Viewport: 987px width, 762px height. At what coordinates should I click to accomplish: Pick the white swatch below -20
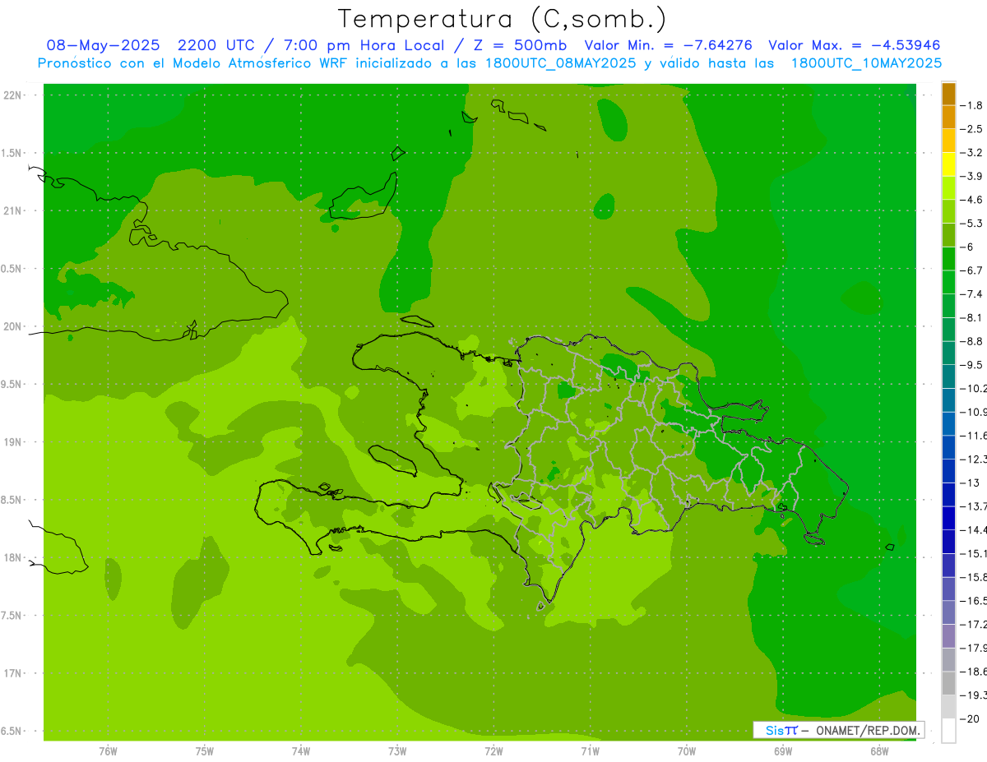click(948, 731)
